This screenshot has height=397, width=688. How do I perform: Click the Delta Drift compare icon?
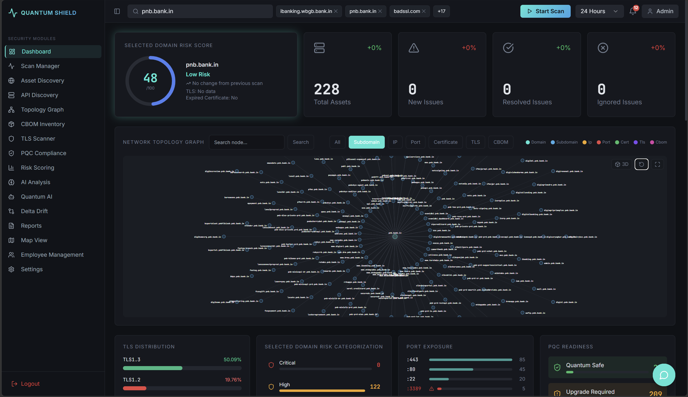(x=11, y=211)
